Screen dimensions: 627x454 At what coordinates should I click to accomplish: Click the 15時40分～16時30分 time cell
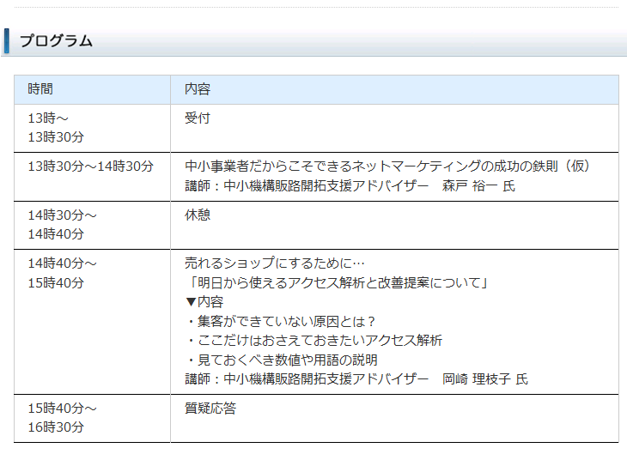coord(93,418)
